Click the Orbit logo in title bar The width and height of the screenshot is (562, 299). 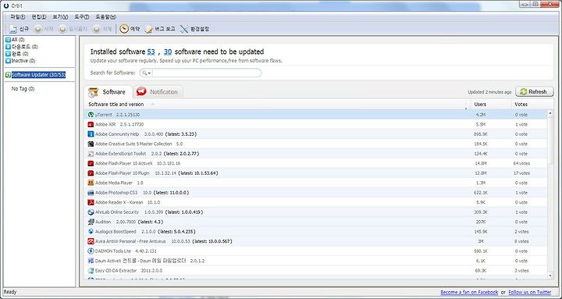click(x=6, y=5)
